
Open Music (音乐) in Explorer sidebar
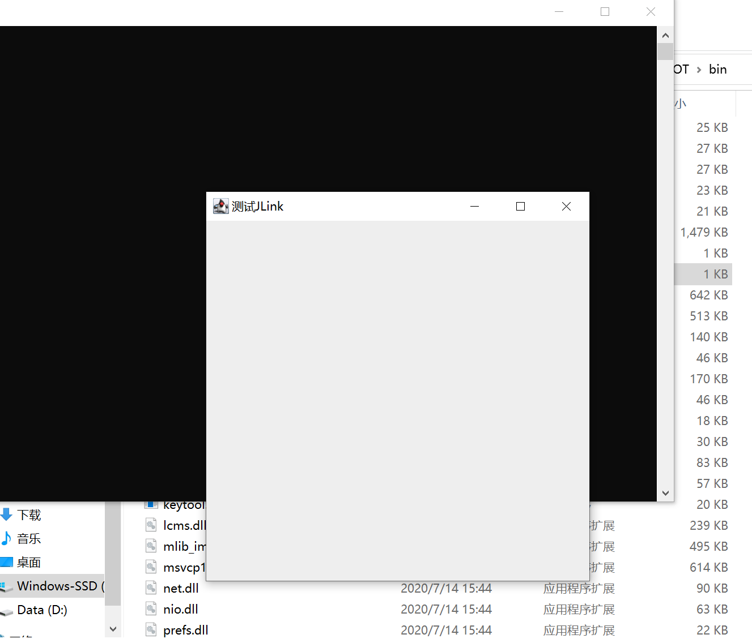click(x=29, y=538)
